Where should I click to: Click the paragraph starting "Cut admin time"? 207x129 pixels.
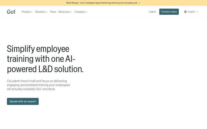(x=39, y=85)
